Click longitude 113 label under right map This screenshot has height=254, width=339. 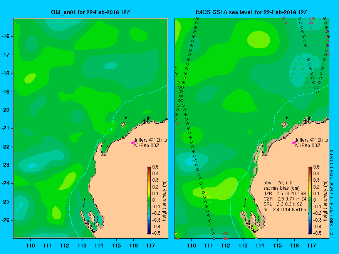tap(243, 246)
